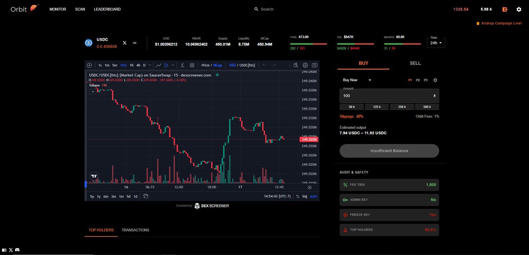Open header settings gear
The height and width of the screenshot is (255, 529).
(519, 9)
